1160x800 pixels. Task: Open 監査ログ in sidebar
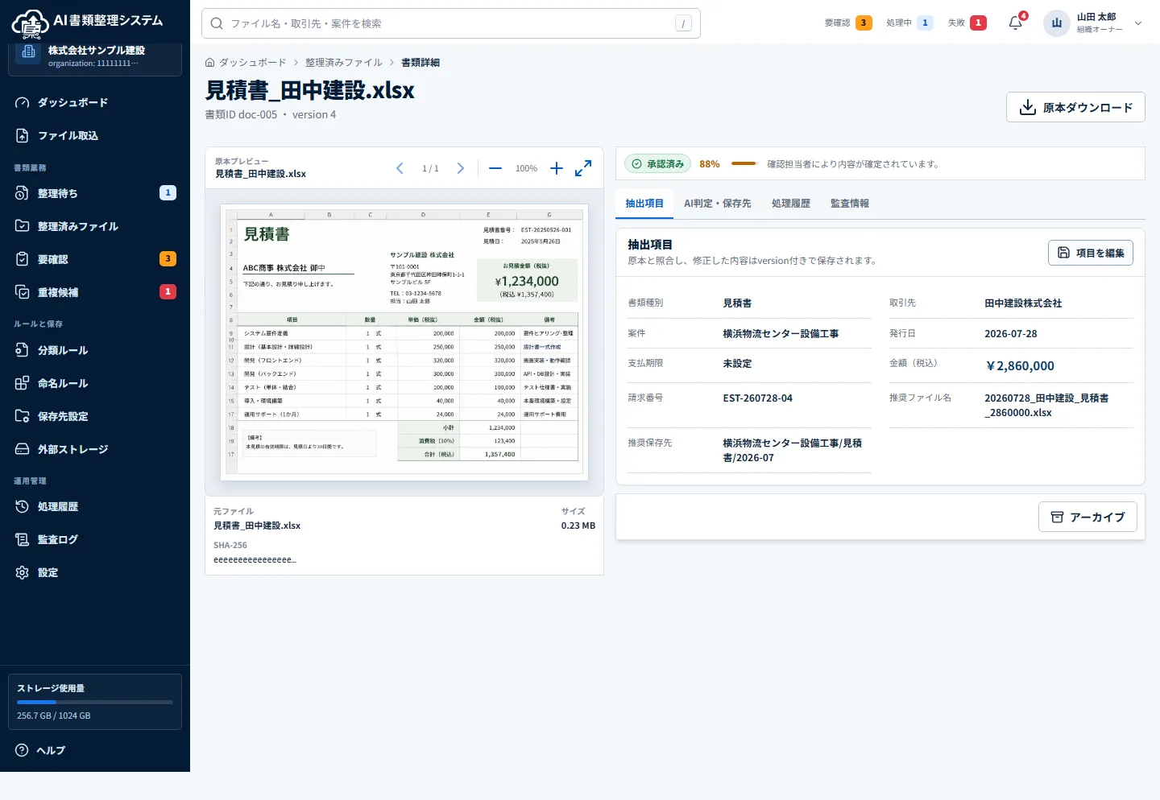point(95,539)
